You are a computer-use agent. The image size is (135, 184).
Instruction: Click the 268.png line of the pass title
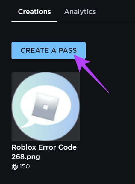(x=26, y=157)
